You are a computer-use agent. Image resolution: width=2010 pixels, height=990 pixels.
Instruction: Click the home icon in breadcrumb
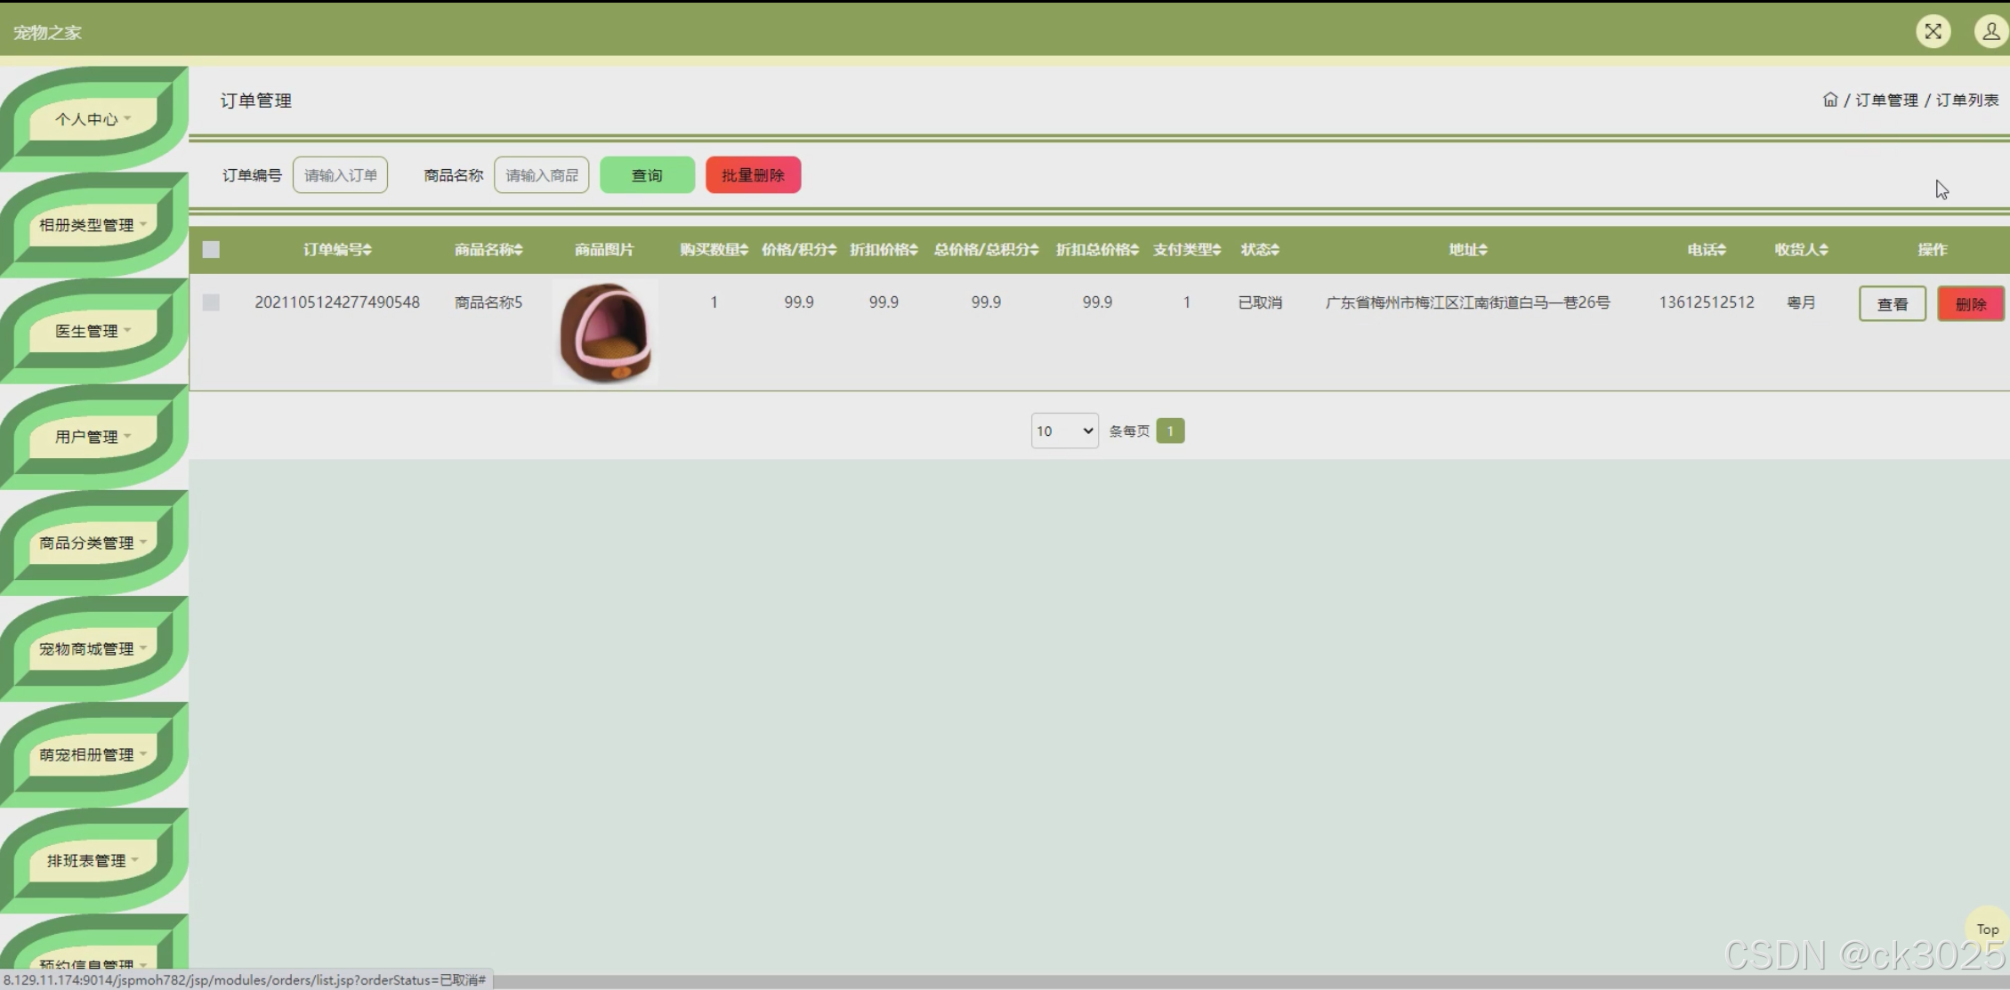point(1829,100)
